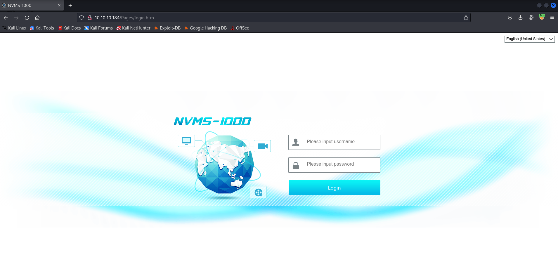Screen dimensions: 558x255
Task: Open the Firefox hamburger menu
Action: 552,18
